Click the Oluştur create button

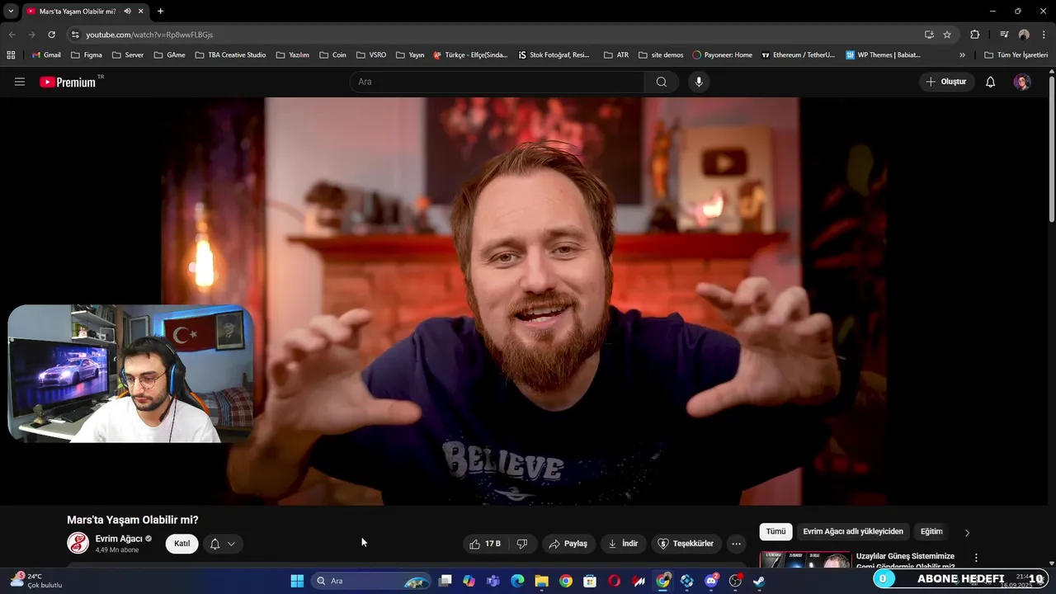[x=946, y=82]
